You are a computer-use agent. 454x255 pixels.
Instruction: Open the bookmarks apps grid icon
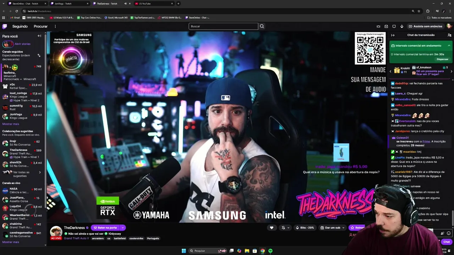(4, 17)
